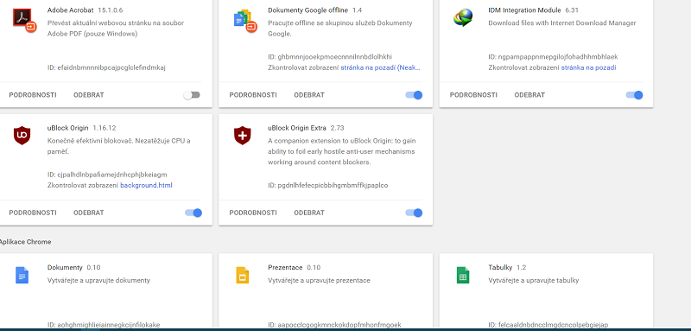Click the Adobe Acrobat ID text

click(x=106, y=67)
